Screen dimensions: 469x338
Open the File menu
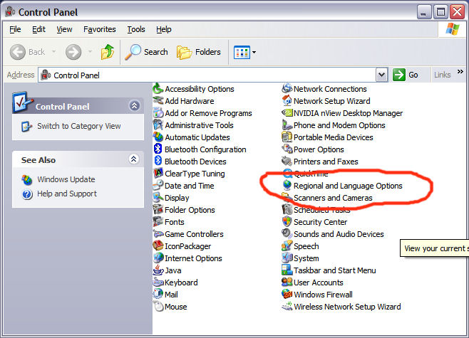tap(15, 29)
